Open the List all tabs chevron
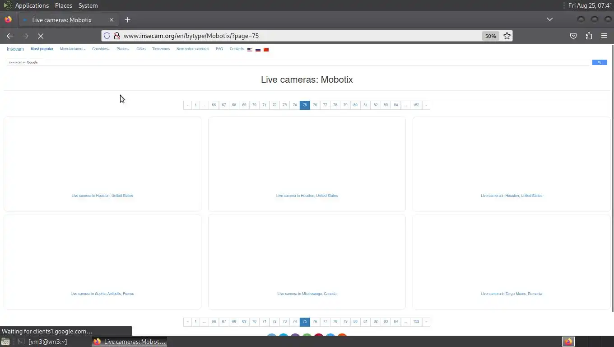 (549, 19)
